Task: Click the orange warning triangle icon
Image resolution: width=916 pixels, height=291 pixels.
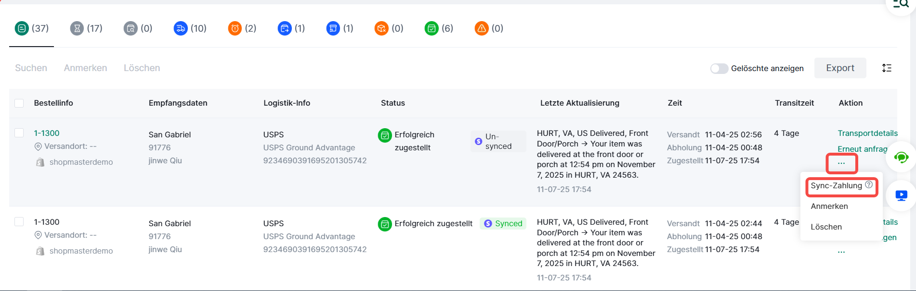Action: [x=481, y=29]
